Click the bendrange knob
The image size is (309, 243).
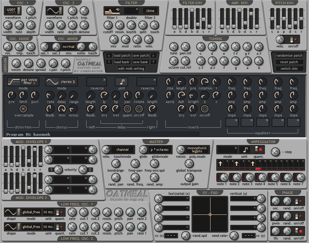tap(115, 163)
